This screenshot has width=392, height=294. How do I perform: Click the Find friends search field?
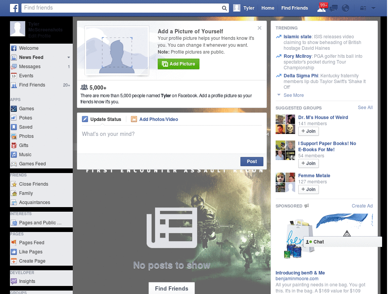121,8
